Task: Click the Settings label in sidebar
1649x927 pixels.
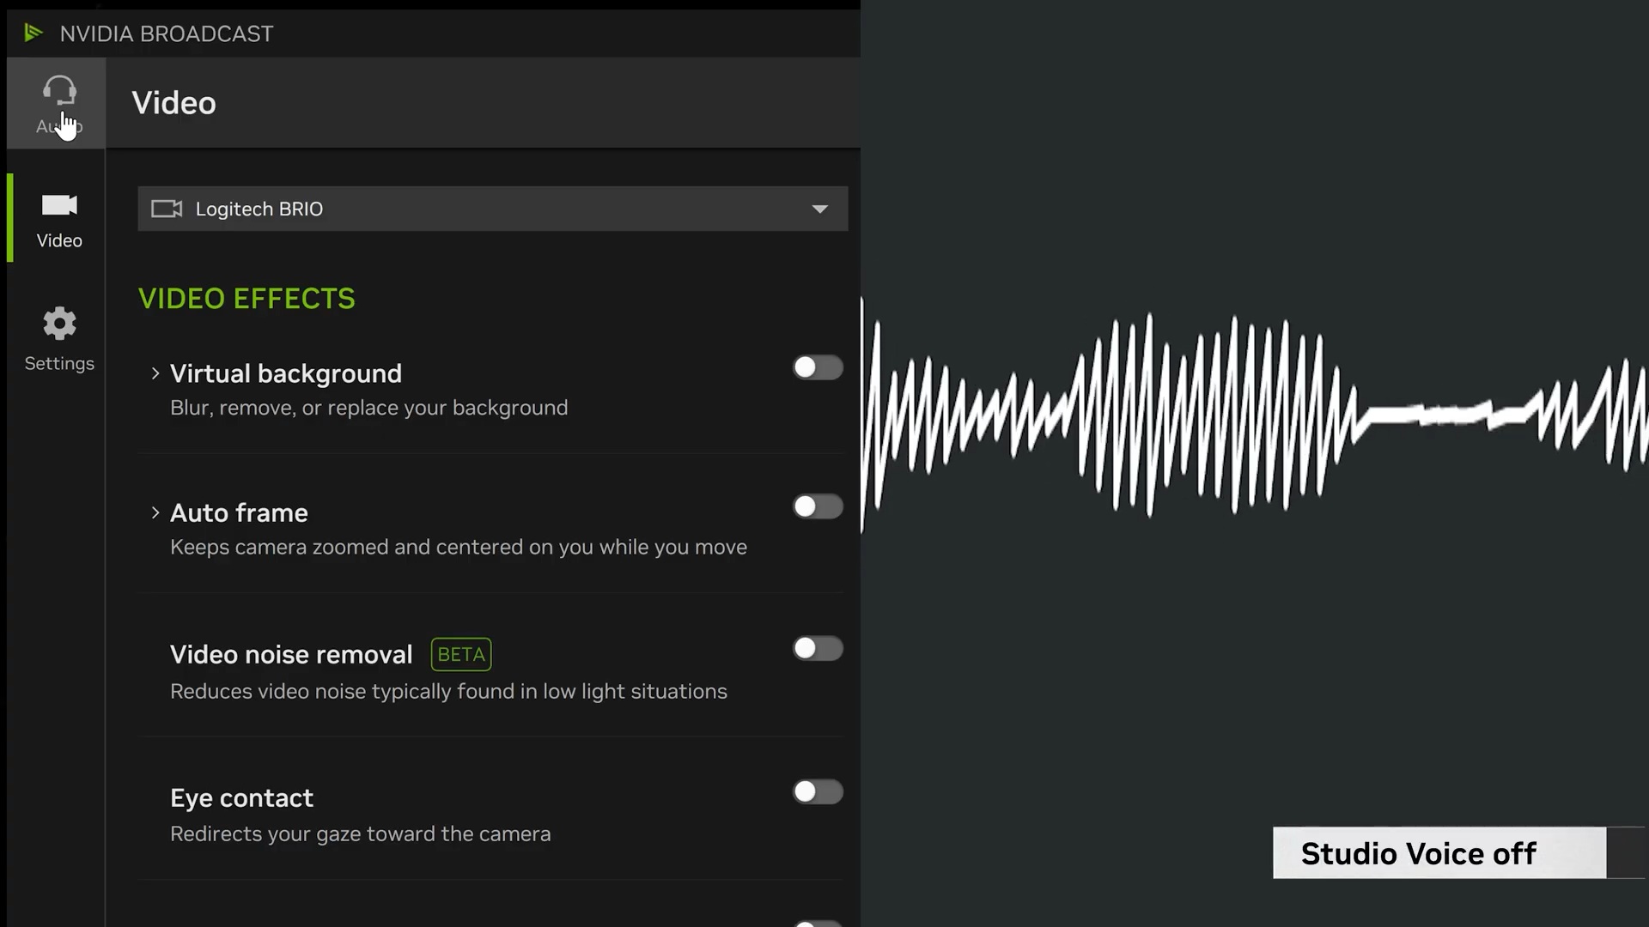Action: coord(59,364)
